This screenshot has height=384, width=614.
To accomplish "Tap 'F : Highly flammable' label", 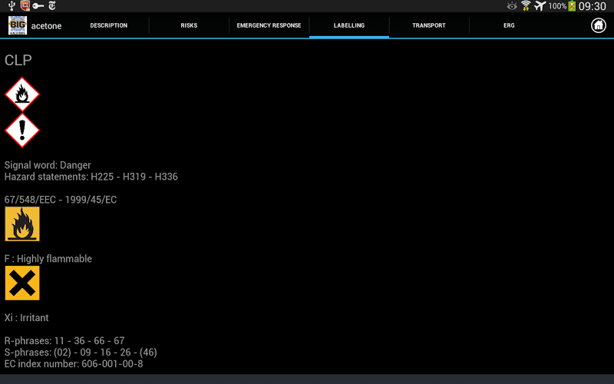I will coord(48,259).
